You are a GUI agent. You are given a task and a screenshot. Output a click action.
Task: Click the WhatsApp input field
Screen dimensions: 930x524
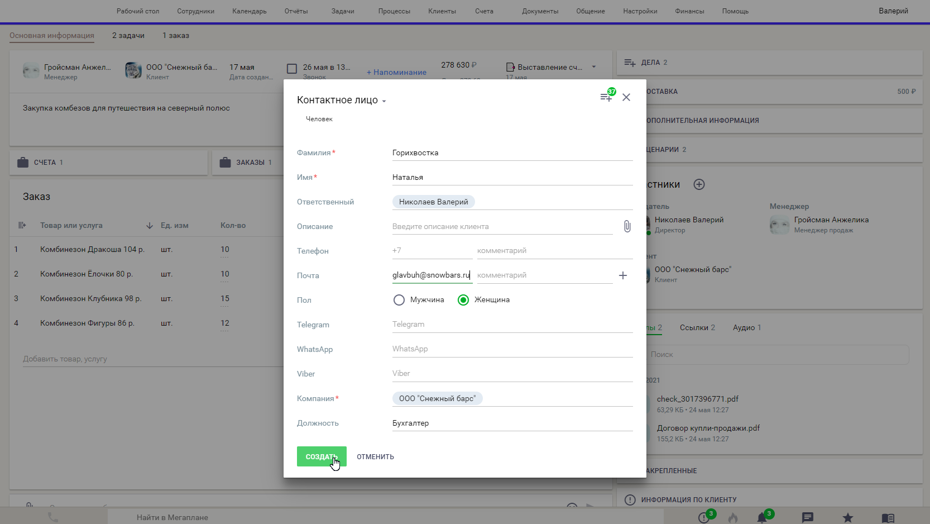(x=512, y=349)
